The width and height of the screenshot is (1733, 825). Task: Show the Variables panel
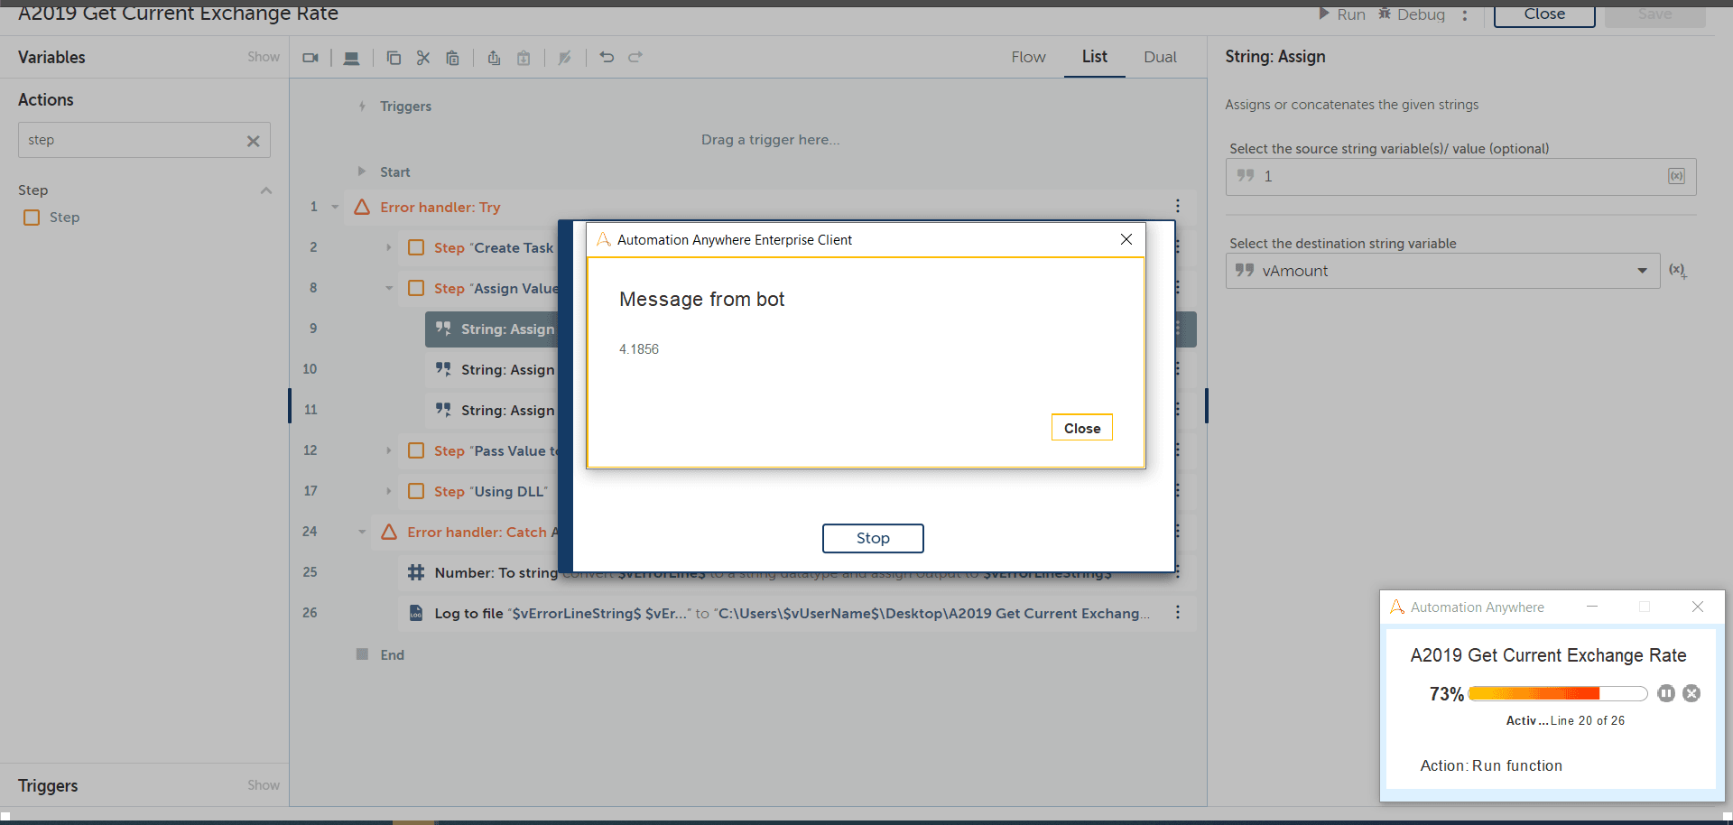click(264, 57)
